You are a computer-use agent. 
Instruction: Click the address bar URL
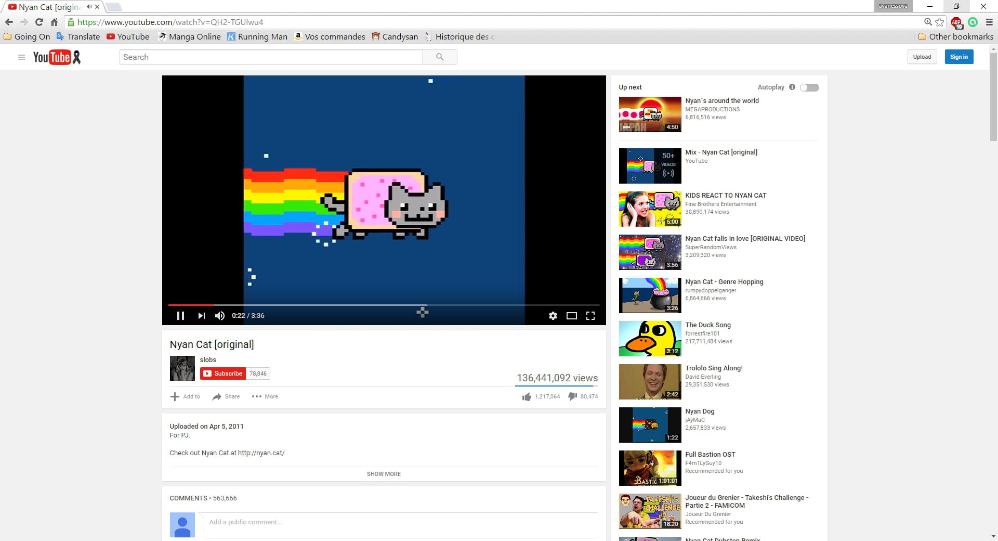tap(170, 22)
